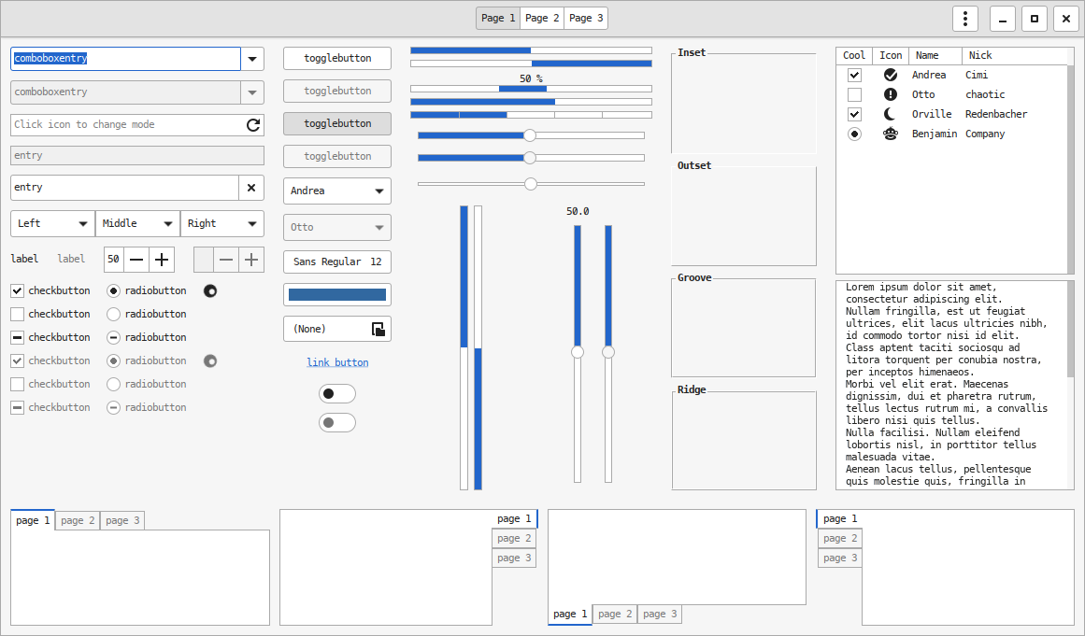Click the vertical slider knob under 50.0
1085x636 pixels.
(x=578, y=353)
